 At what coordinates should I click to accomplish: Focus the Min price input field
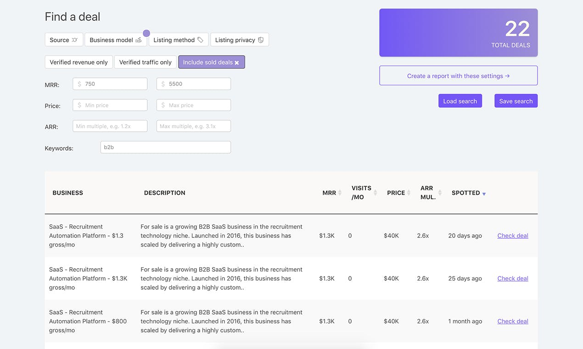point(110,105)
